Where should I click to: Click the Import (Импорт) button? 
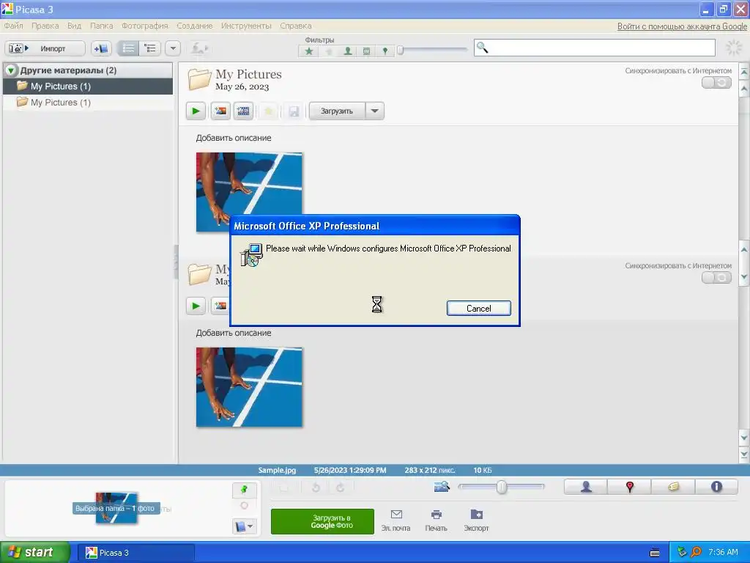(x=45, y=48)
